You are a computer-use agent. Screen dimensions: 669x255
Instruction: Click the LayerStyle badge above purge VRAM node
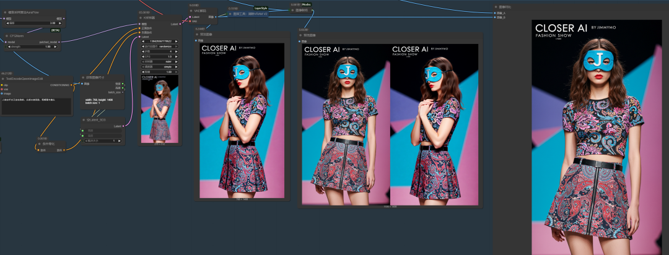click(x=260, y=7)
